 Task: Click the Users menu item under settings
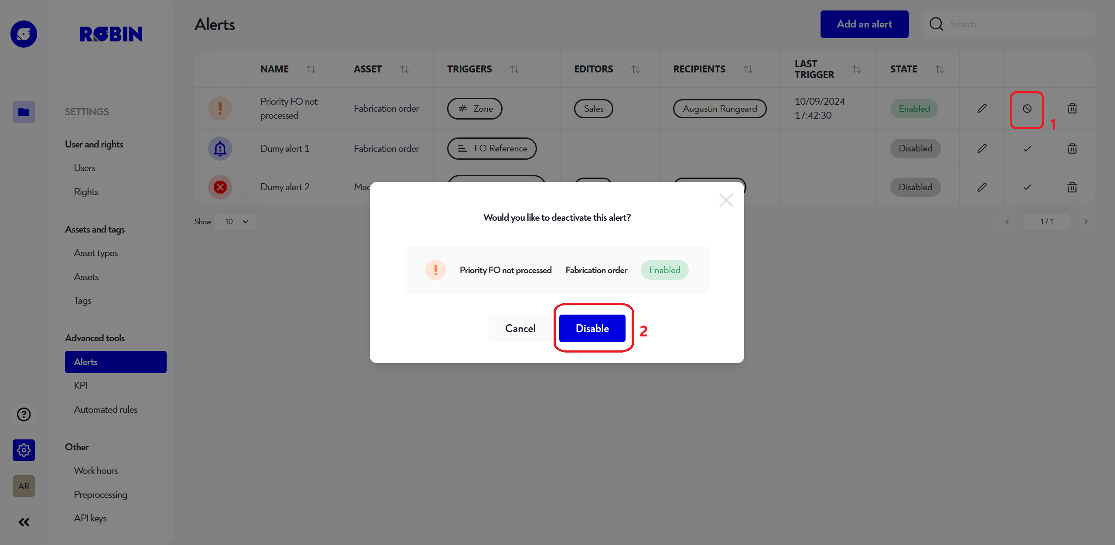pyautogui.click(x=84, y=167)
